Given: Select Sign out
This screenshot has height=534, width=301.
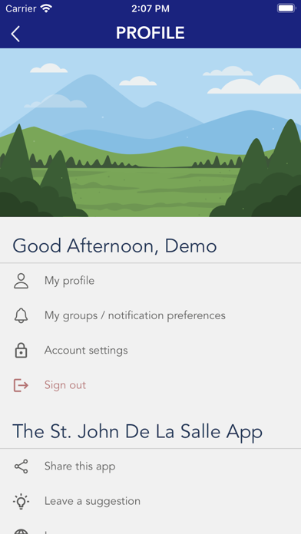Looking at the screenshot, I should [x=150, y=385].
